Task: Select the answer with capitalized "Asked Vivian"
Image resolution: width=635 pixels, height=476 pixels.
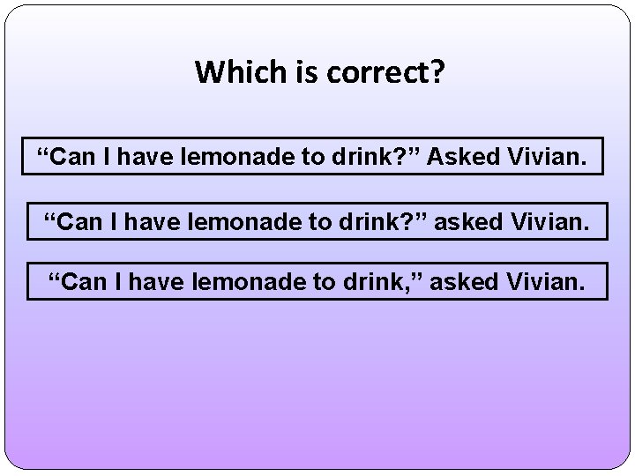Action: [x=314, y=156]
